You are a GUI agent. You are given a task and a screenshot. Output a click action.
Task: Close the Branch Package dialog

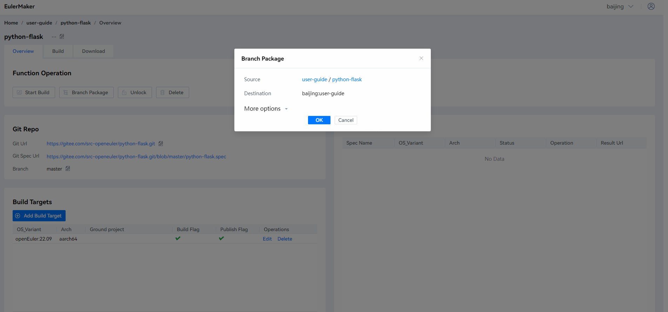[421, 58]
